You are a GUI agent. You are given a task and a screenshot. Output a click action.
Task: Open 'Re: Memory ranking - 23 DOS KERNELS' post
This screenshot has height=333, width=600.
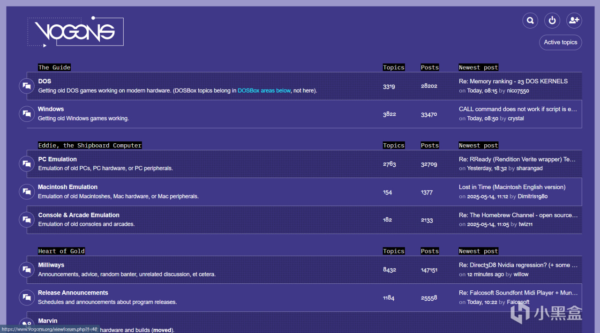tap(513, 81)
